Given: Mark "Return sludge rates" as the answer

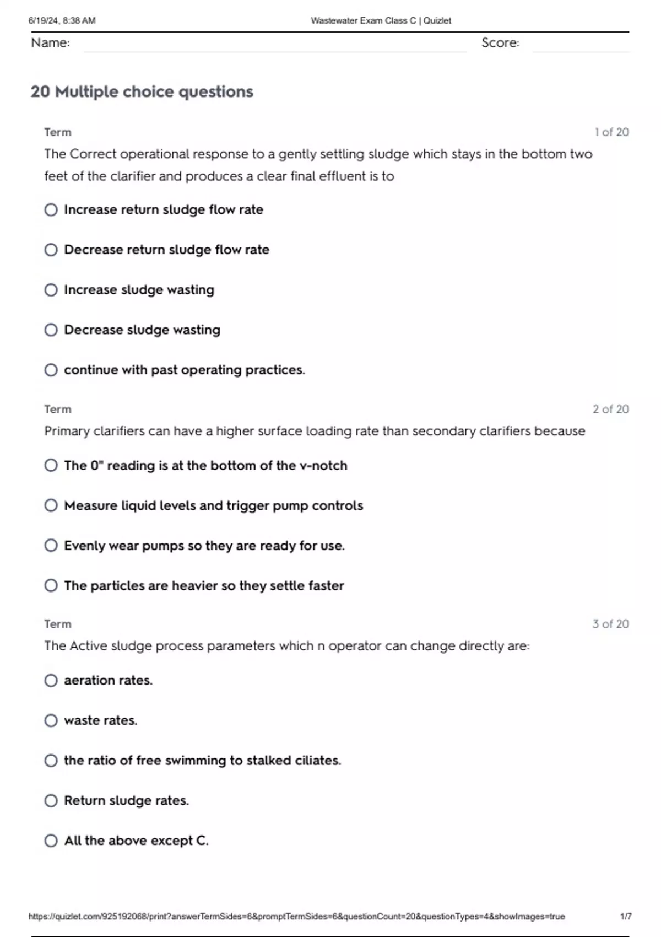Looking at the screenshot, I should coord(51,800).
